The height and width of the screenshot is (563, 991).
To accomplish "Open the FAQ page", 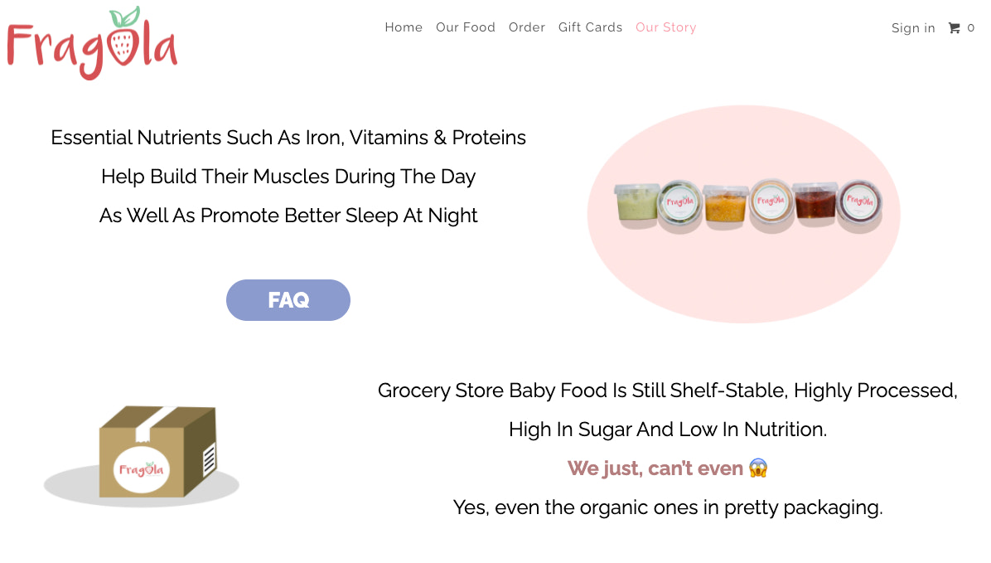I will pyautogui.click(x=288, y=300).
